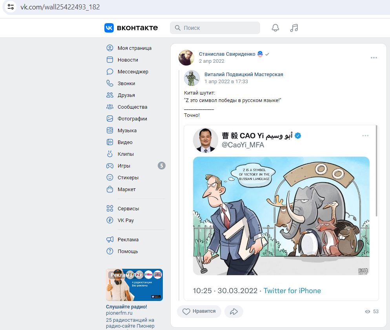Click the site settings icon in address bar
Viewport: 390px width, 330px height.
(x=11, y=7)
